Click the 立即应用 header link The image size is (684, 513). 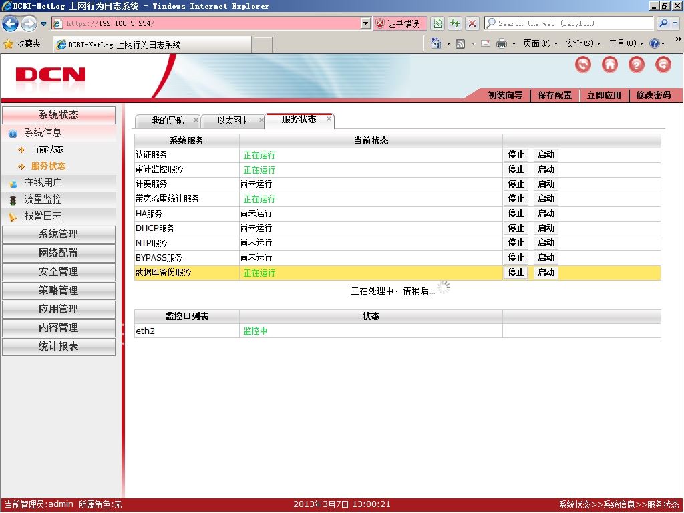click(604, 95)
